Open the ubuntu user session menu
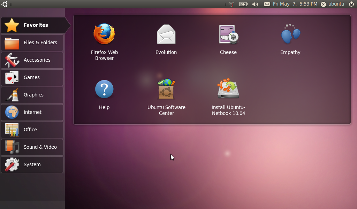This screenshot has width=357, height=209. [x=332, y=4]
